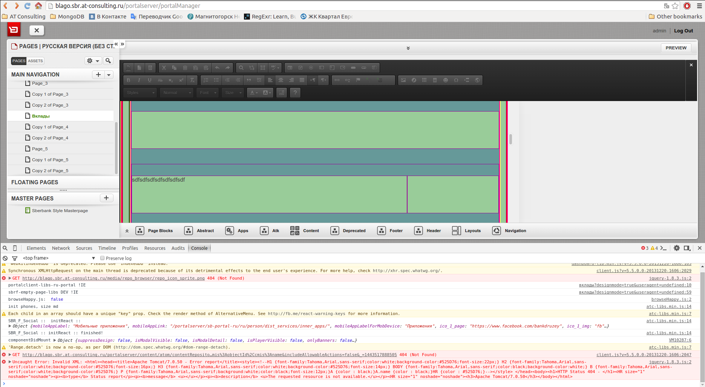Open the top frame selector dropdown
This screenshot has width=705, height=387.
click(x=59, y=258)
